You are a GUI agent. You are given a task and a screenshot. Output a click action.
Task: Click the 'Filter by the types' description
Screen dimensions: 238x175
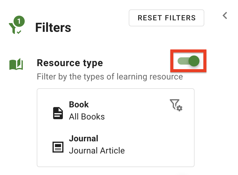(x=110, y=76)
